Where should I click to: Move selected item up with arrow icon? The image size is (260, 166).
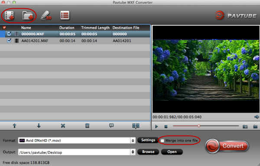coord(15,126)
